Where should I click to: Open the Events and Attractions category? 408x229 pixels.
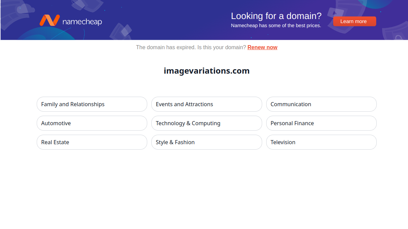point(207,104)
